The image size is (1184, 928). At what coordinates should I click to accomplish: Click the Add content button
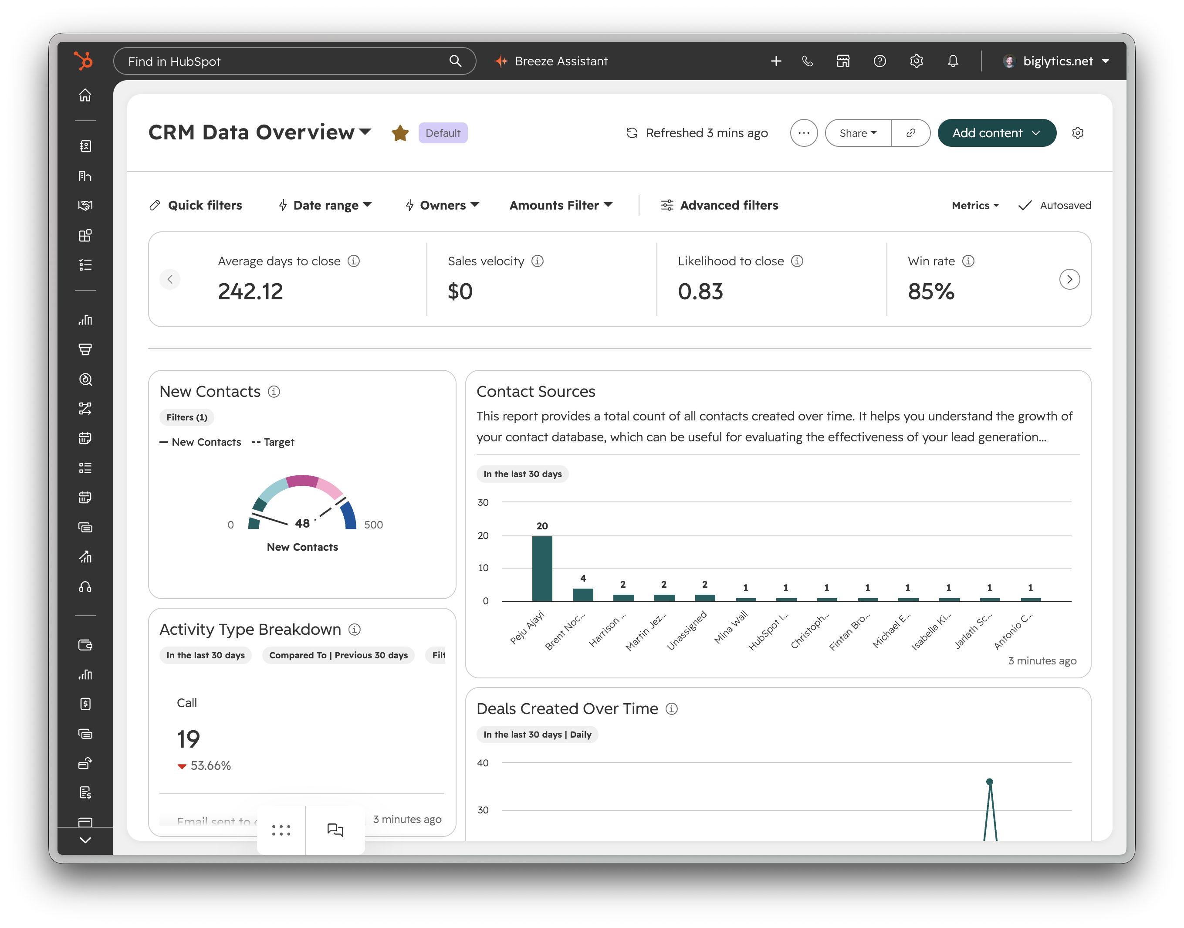(996, 133)
